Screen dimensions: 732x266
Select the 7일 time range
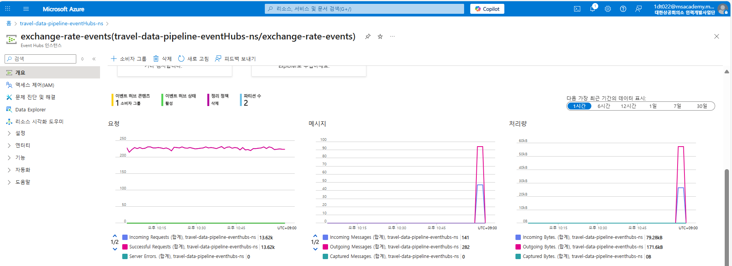677,106
